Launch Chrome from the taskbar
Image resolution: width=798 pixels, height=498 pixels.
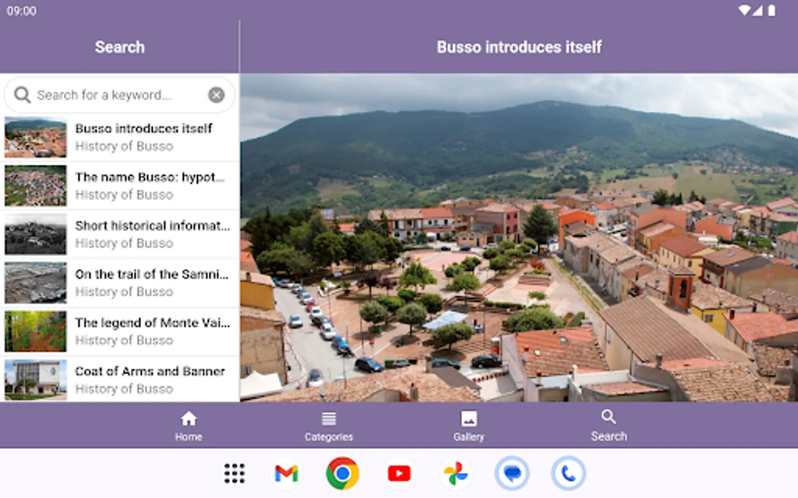pyautogui.click(x=342, y=474)
